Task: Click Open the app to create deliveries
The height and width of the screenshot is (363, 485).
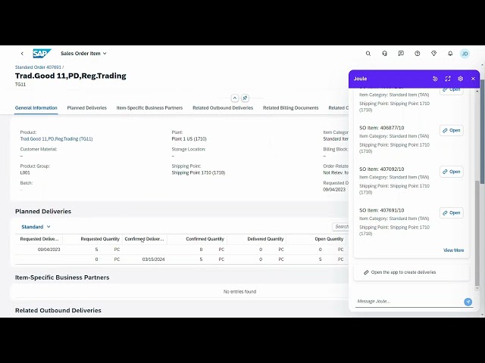Action: click(x=411, y=272)
